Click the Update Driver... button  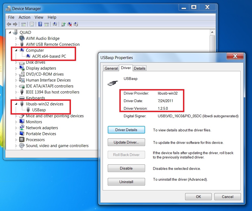tap(126, 142)
